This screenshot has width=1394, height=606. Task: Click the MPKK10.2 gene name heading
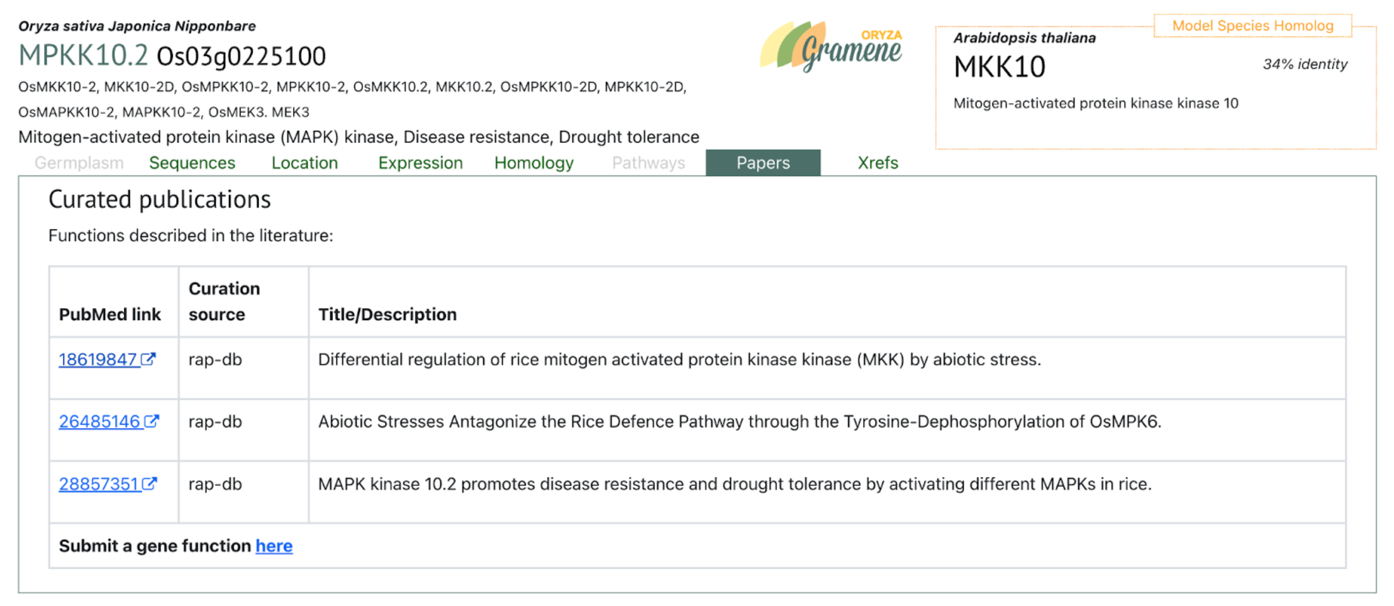tap(83, 56)
